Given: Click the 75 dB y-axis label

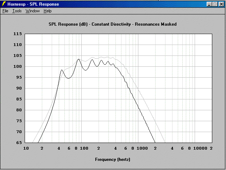Looking at the screenshot, I should (19, 121).
